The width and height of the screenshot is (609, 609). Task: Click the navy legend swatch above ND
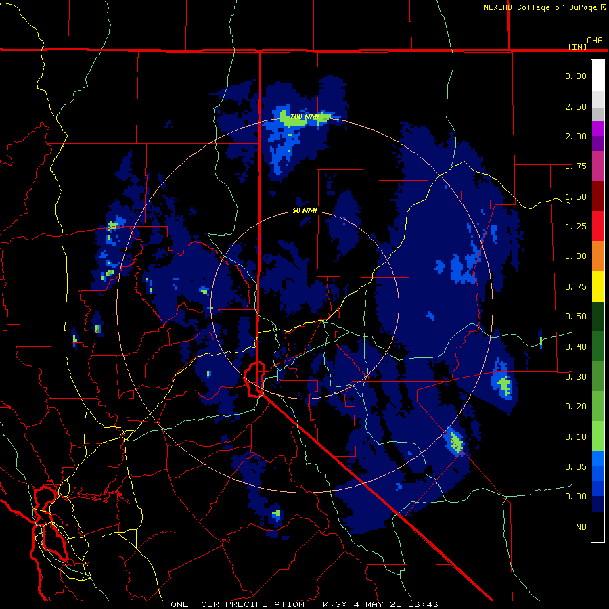tap(597, 504)
